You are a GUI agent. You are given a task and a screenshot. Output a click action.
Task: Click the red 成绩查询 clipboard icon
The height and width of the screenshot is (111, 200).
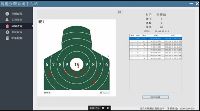tap(7, 26)
